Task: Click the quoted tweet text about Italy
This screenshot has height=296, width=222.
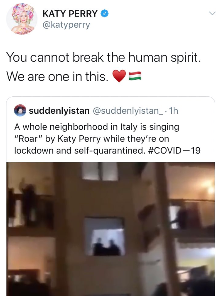Action: tap(107, 138)
